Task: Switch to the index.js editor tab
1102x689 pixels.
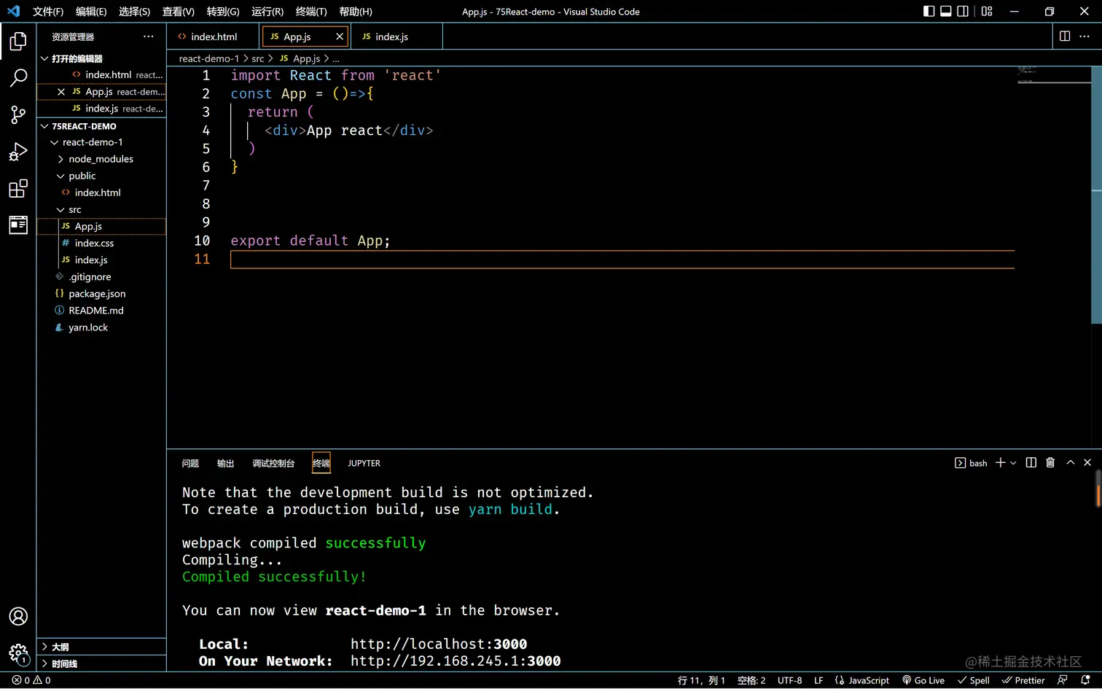Action: [x=391, y=36]
